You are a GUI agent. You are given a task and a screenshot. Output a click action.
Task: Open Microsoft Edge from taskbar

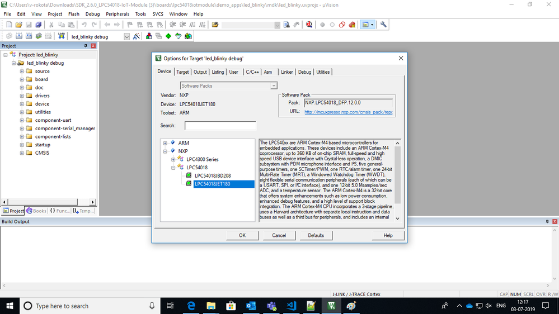tap(191, 306)
